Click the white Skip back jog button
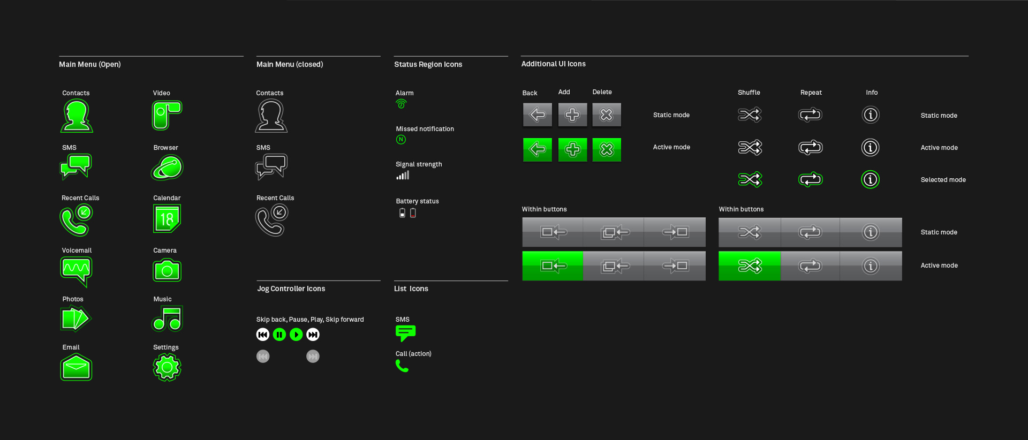This screenshot has width=1028, height=440. [263, 335]
